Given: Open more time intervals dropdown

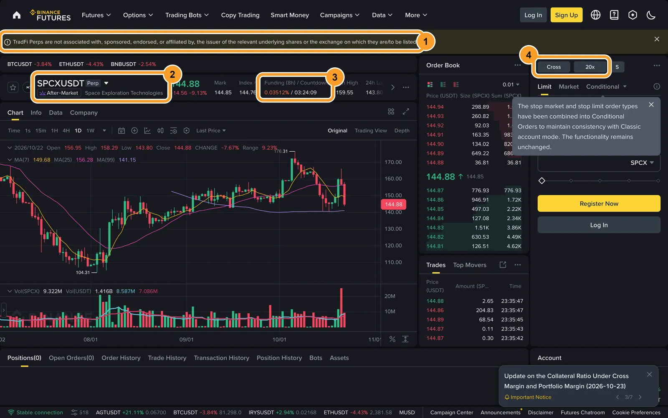Looking at the screenshot, I should pos(104,130).
